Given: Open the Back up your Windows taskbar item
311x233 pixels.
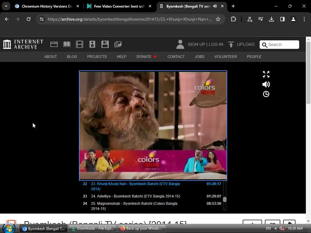Looking at the screenshot, I should (x=142, y=229).
